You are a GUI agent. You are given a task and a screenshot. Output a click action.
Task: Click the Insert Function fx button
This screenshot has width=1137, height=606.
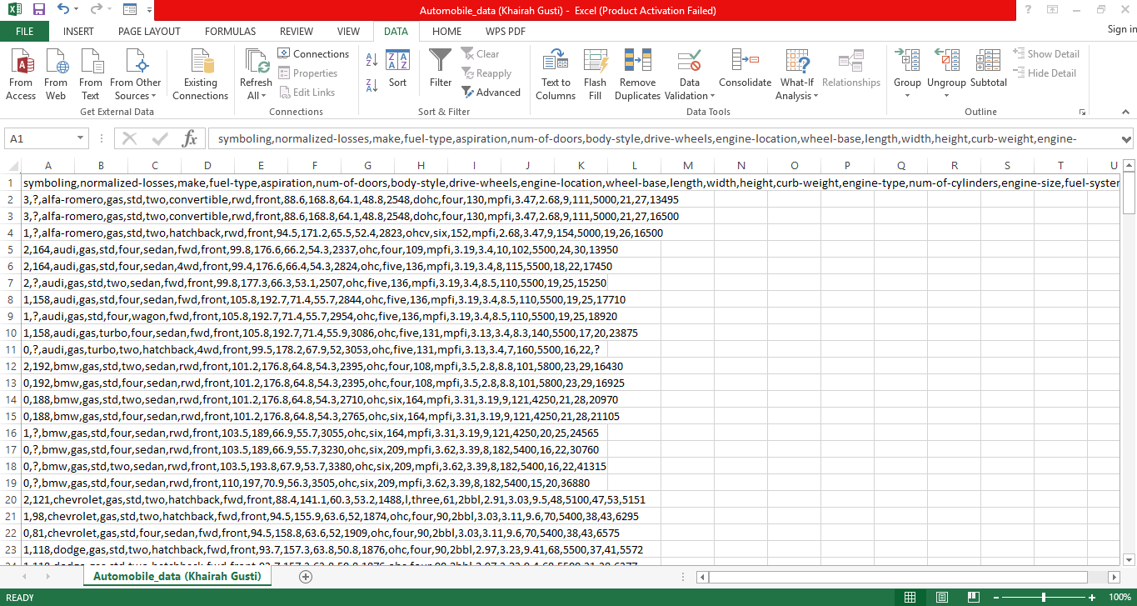click(189, 138)
